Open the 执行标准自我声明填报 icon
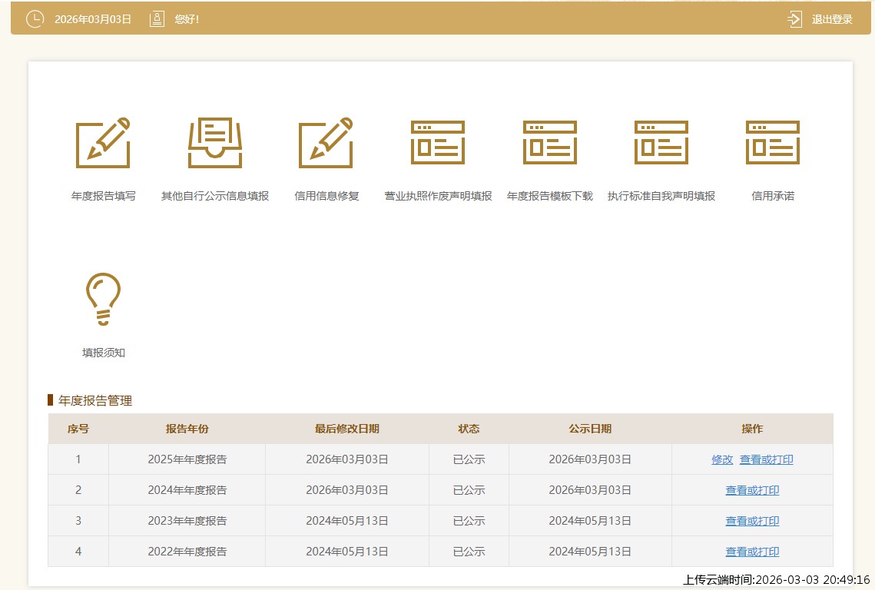The width and height of the screenshot is (875, 590). pos(661,143)
